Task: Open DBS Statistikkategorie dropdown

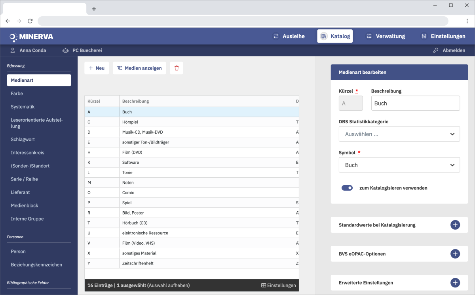Action: coord(399,134)
